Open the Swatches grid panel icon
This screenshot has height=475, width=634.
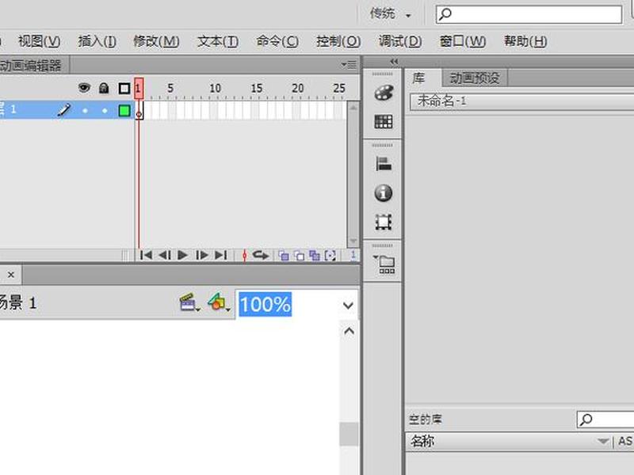383,121
